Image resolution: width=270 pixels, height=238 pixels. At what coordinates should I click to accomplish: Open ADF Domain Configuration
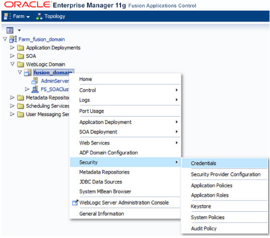click(125, 153)
